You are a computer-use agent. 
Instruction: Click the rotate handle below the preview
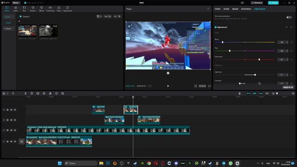[x=168, y=73]
